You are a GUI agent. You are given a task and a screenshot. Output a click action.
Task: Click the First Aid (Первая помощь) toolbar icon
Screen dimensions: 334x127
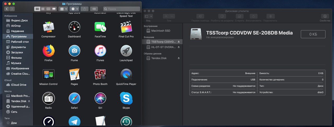click(200, 16)
